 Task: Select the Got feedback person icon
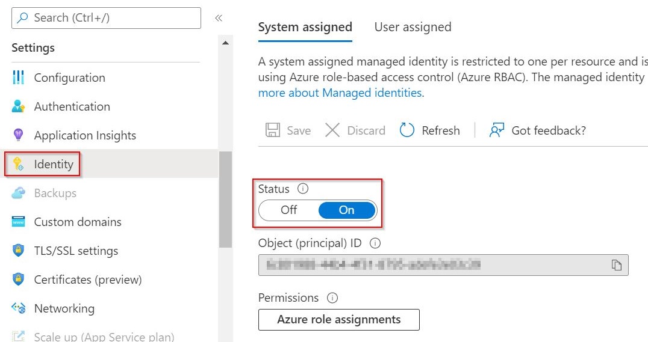pyautogui.click(x=496, y=130)
